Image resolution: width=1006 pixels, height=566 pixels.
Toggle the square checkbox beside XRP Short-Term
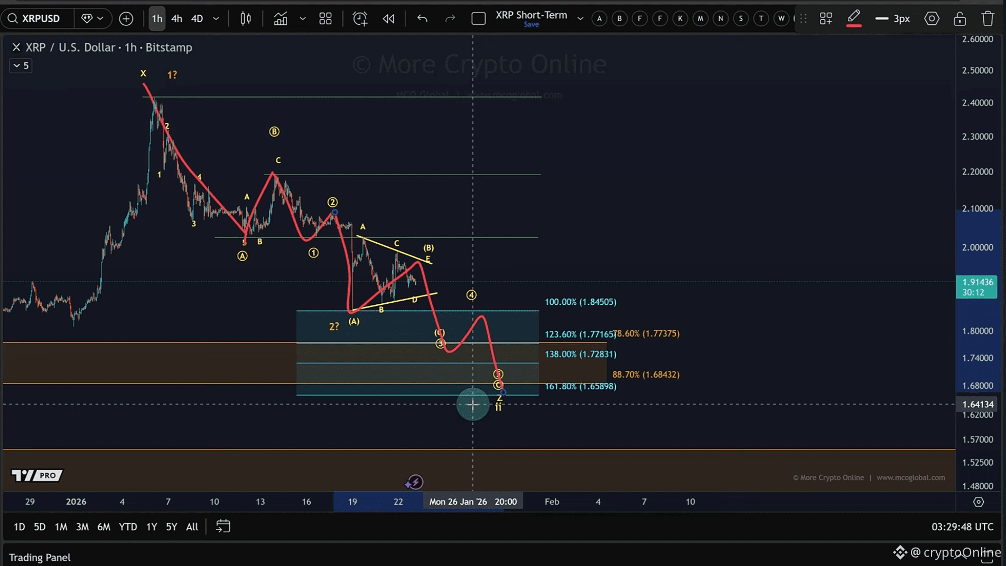[x=478, y=18]
